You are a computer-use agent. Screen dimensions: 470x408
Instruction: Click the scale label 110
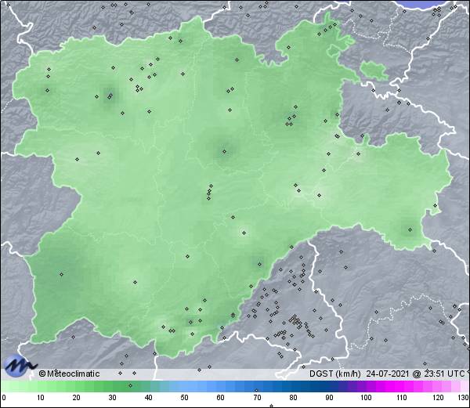(402, 398)
